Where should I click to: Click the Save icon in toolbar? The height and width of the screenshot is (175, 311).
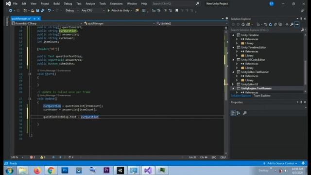pos(37,11)
